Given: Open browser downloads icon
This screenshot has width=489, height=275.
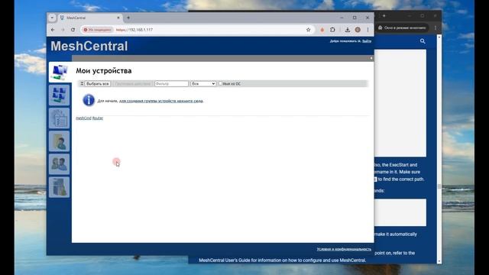Looking at the screenshot, I should [x=348, y=30].
